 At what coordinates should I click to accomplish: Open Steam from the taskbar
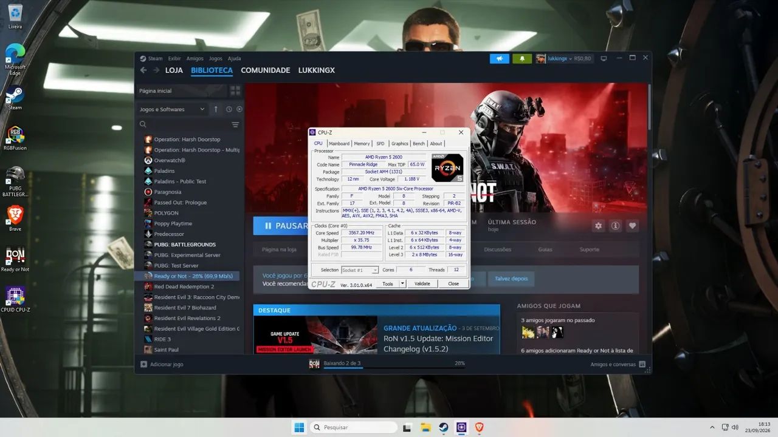[x=444, y=427]
